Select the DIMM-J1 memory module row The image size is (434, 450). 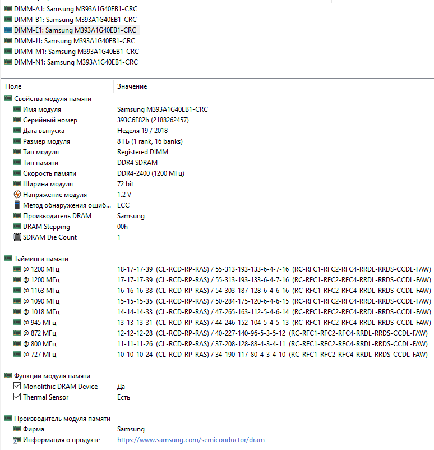pos(74,41)
